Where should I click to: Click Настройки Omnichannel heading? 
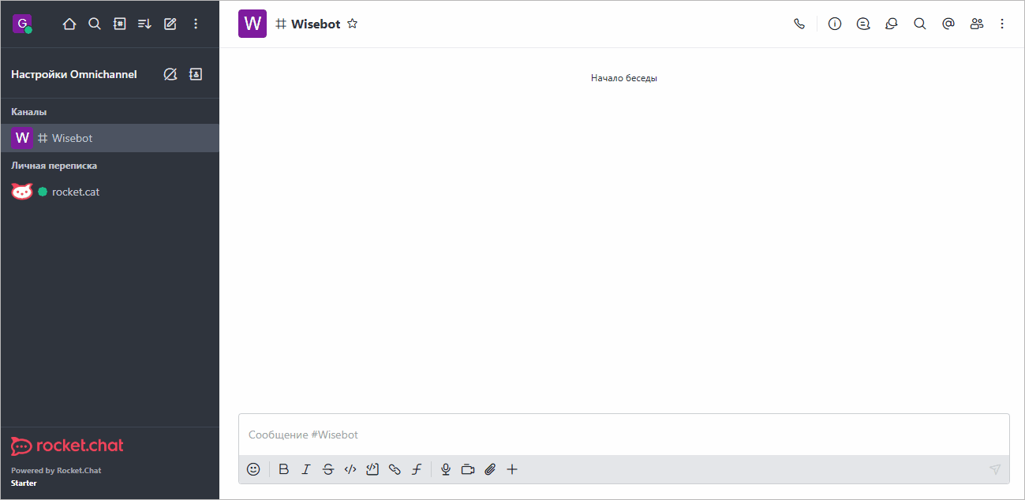tap(74, 74)
